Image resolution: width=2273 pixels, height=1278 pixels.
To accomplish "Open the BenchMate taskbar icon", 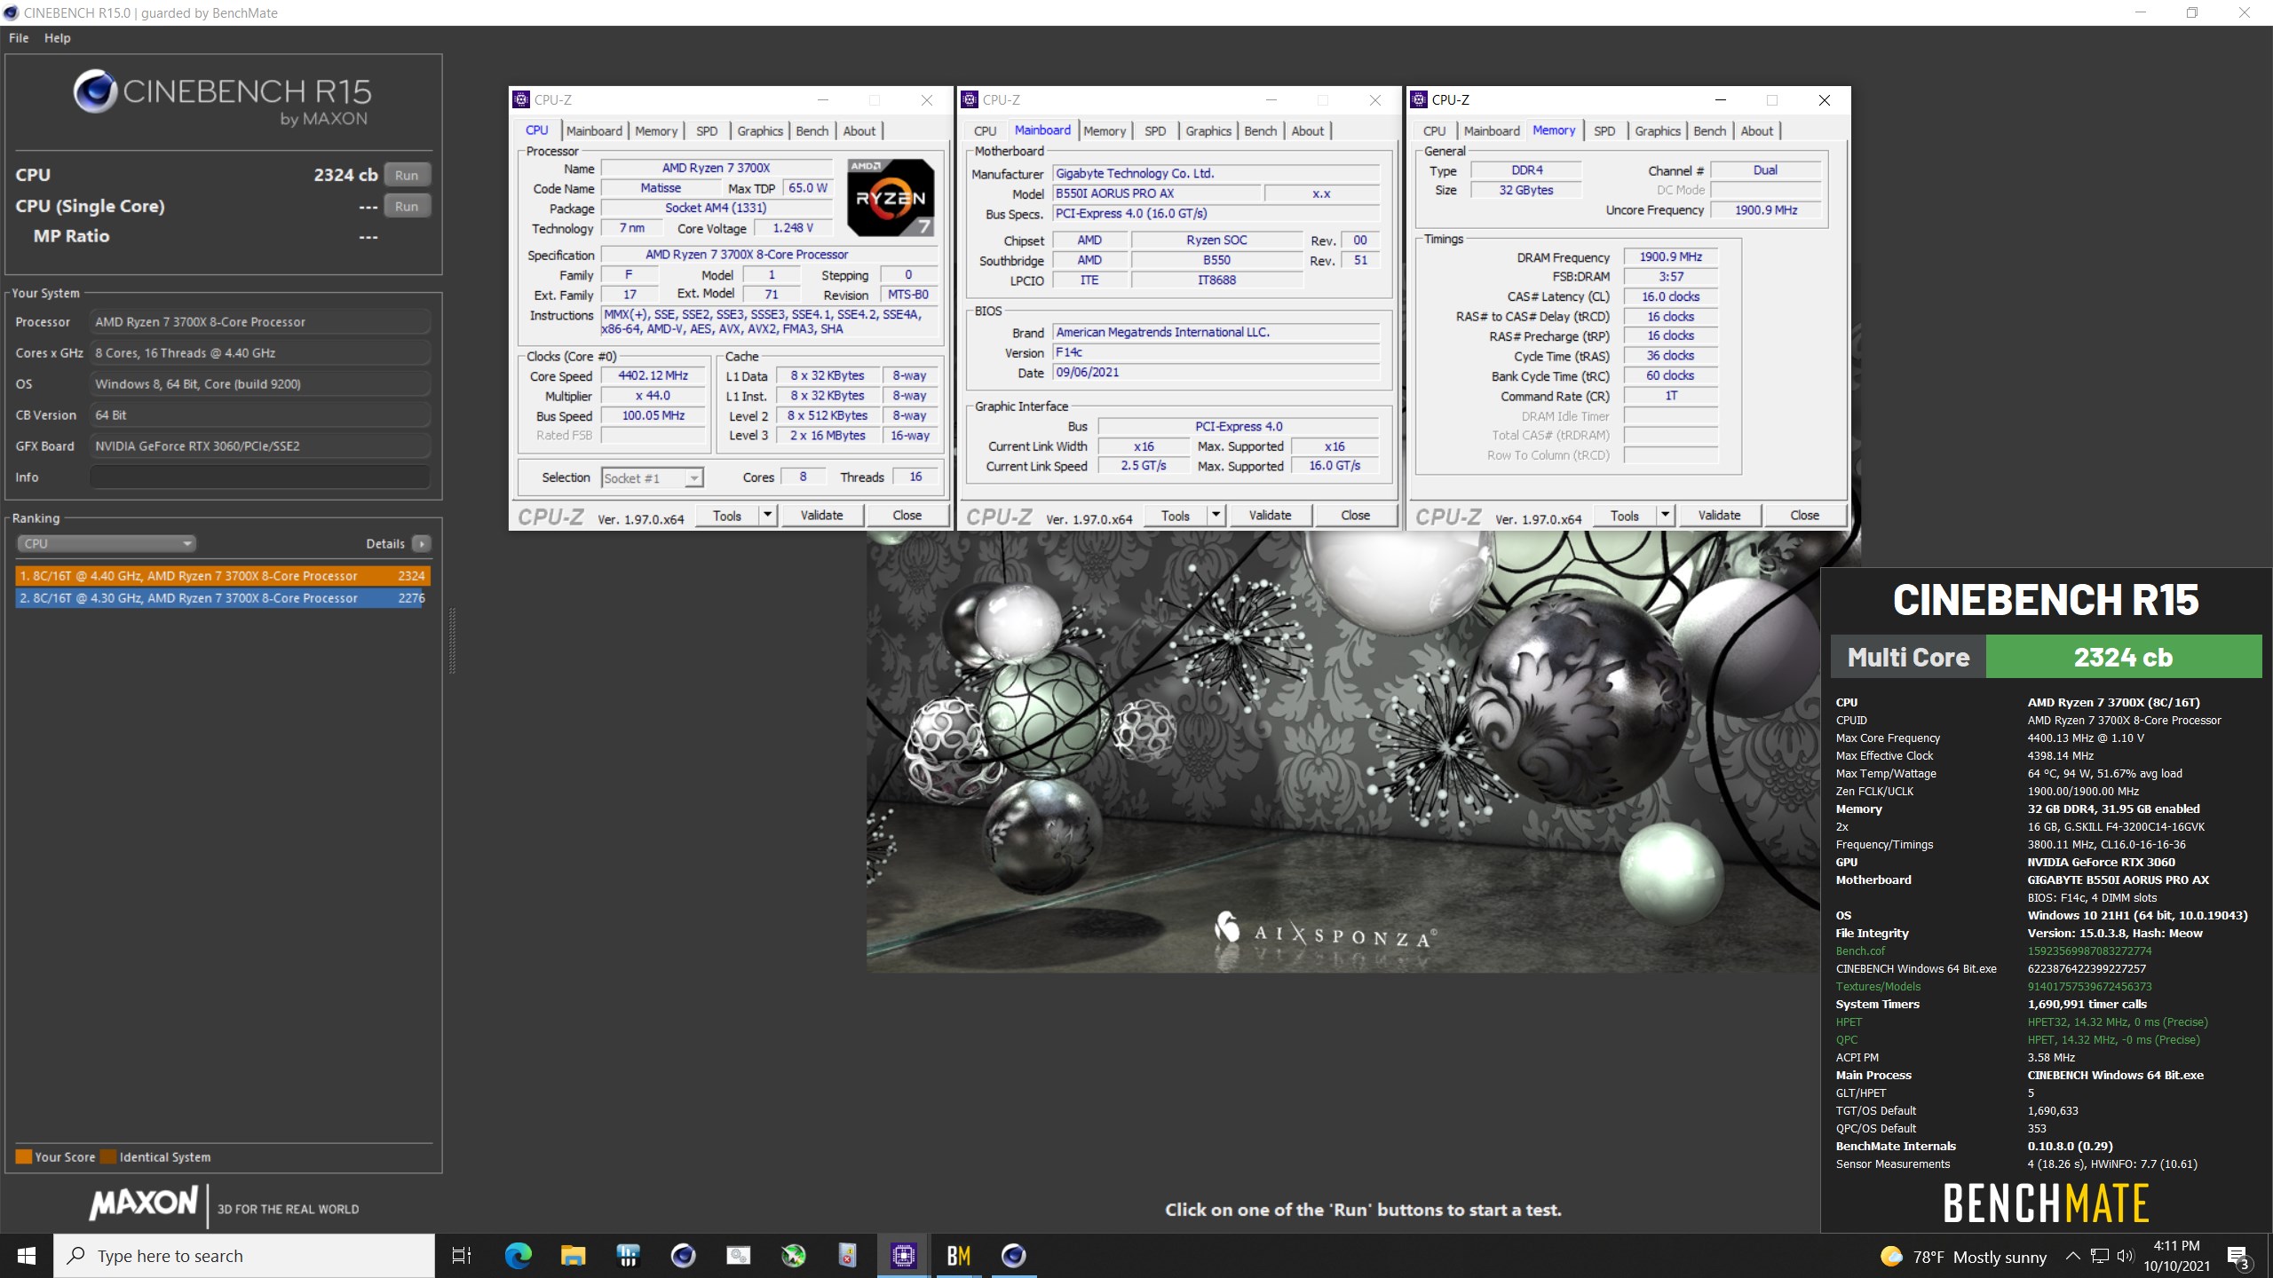I will (x=958, y=1255).
